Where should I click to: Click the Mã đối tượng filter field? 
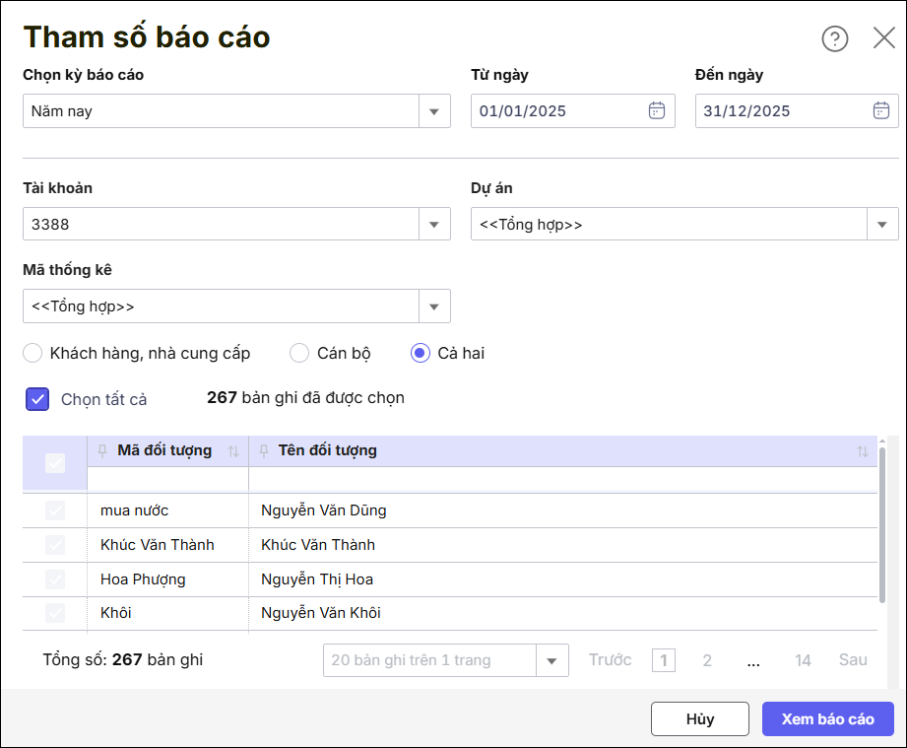[x=167, y=479]
